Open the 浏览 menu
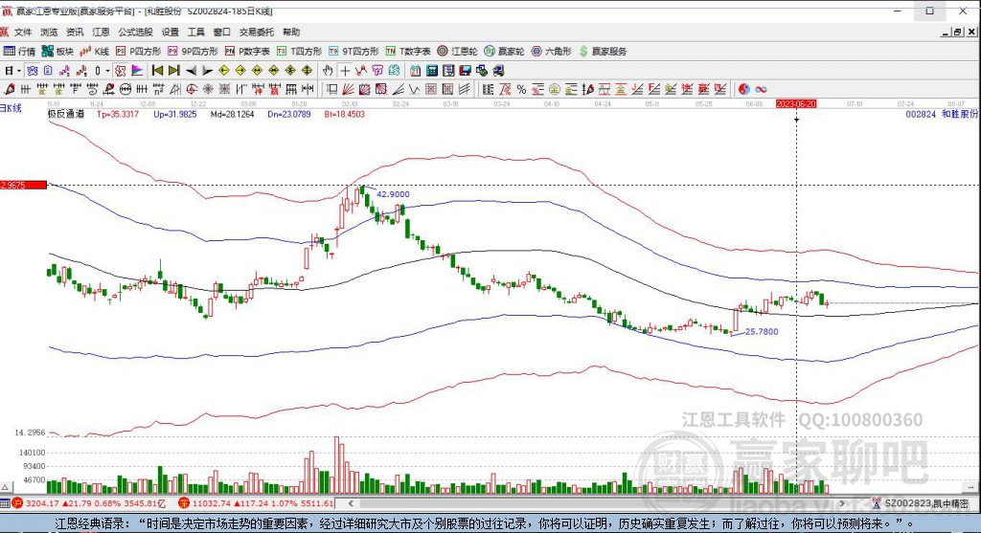 (49, 32)
